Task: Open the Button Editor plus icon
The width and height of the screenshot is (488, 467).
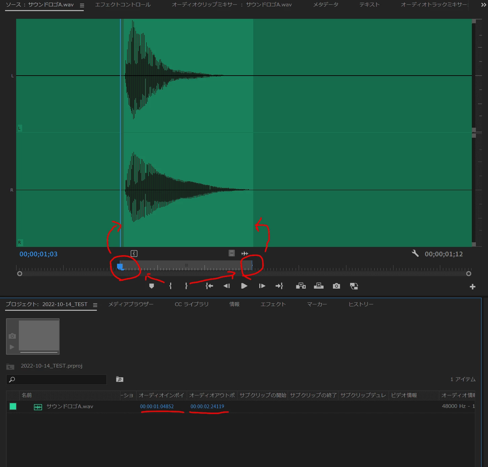Action: [x=473, y=287]
